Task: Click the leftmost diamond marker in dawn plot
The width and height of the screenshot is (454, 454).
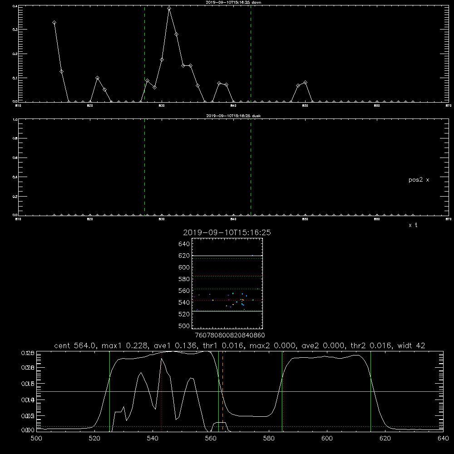Action: tap(54, 23)
